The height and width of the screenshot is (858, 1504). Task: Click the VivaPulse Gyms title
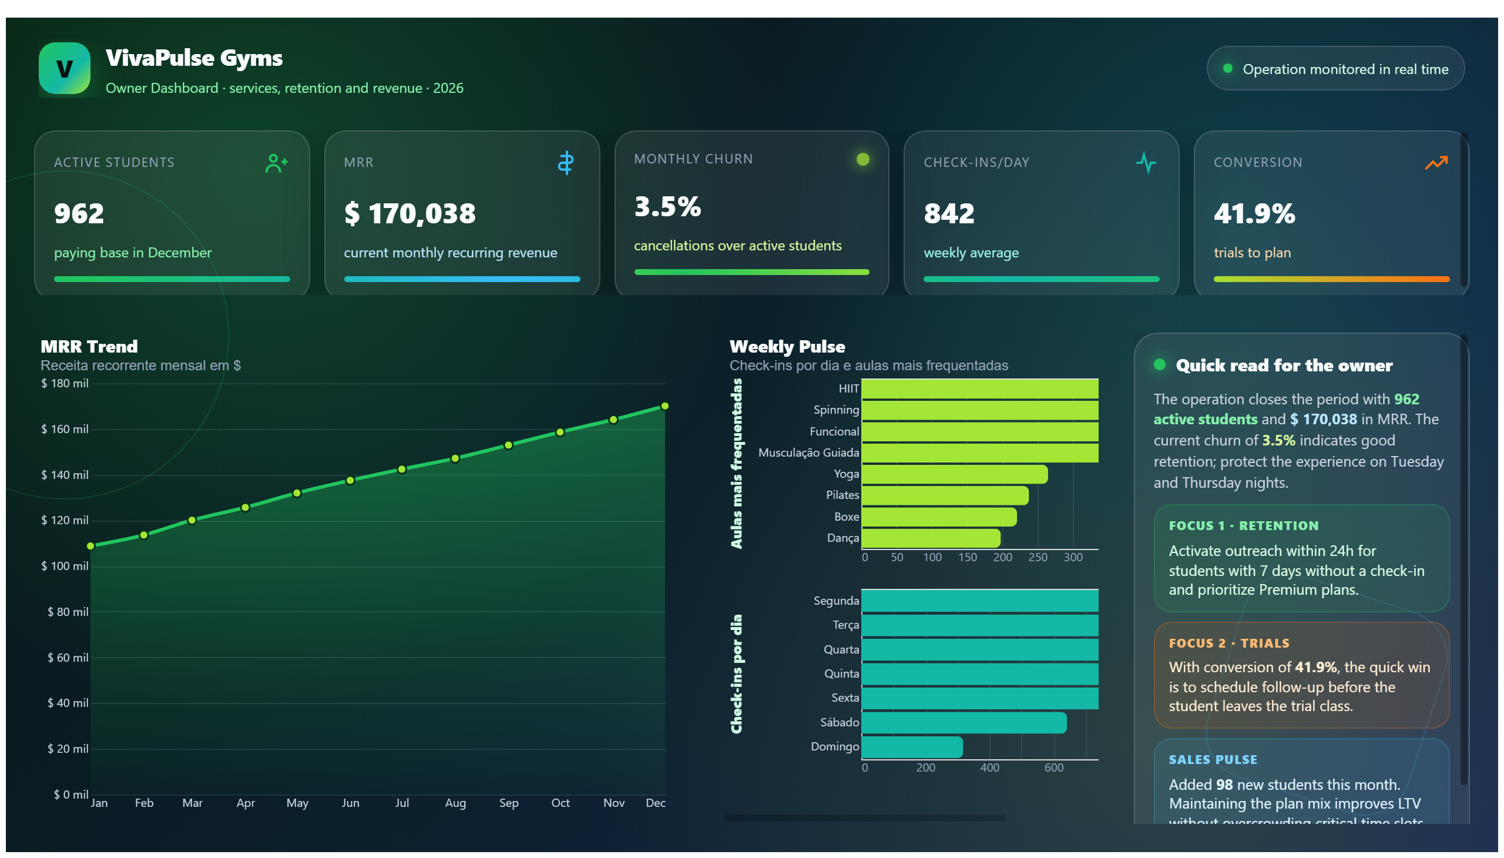194,58
